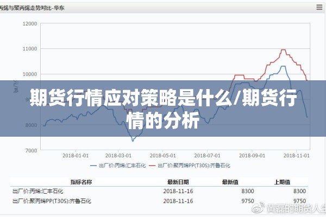Select row 出厂价:丙烯:汇丰石化 name cell
This screenshot has width=326, height=217.
(38, 192)
